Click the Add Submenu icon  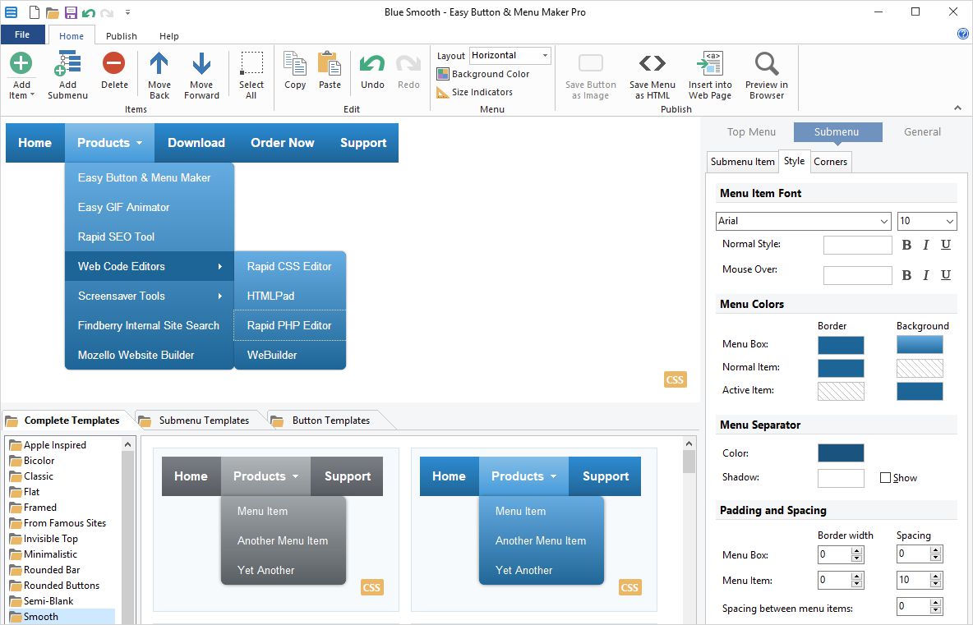(67, 65)
